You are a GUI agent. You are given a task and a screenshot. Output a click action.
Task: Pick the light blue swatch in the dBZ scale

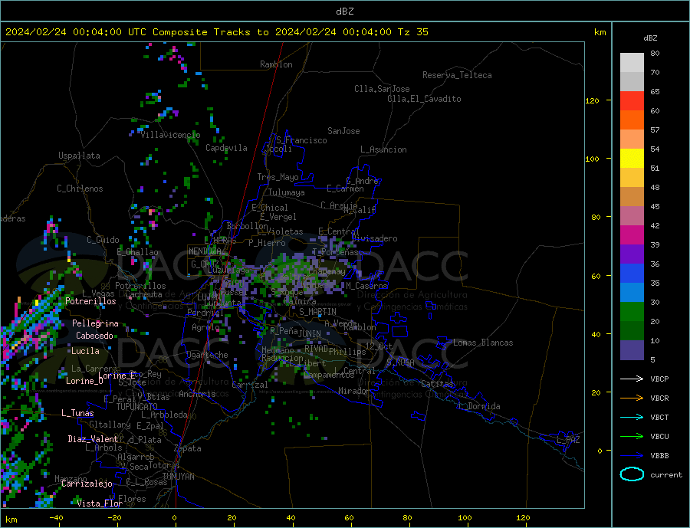pos(632,292)
